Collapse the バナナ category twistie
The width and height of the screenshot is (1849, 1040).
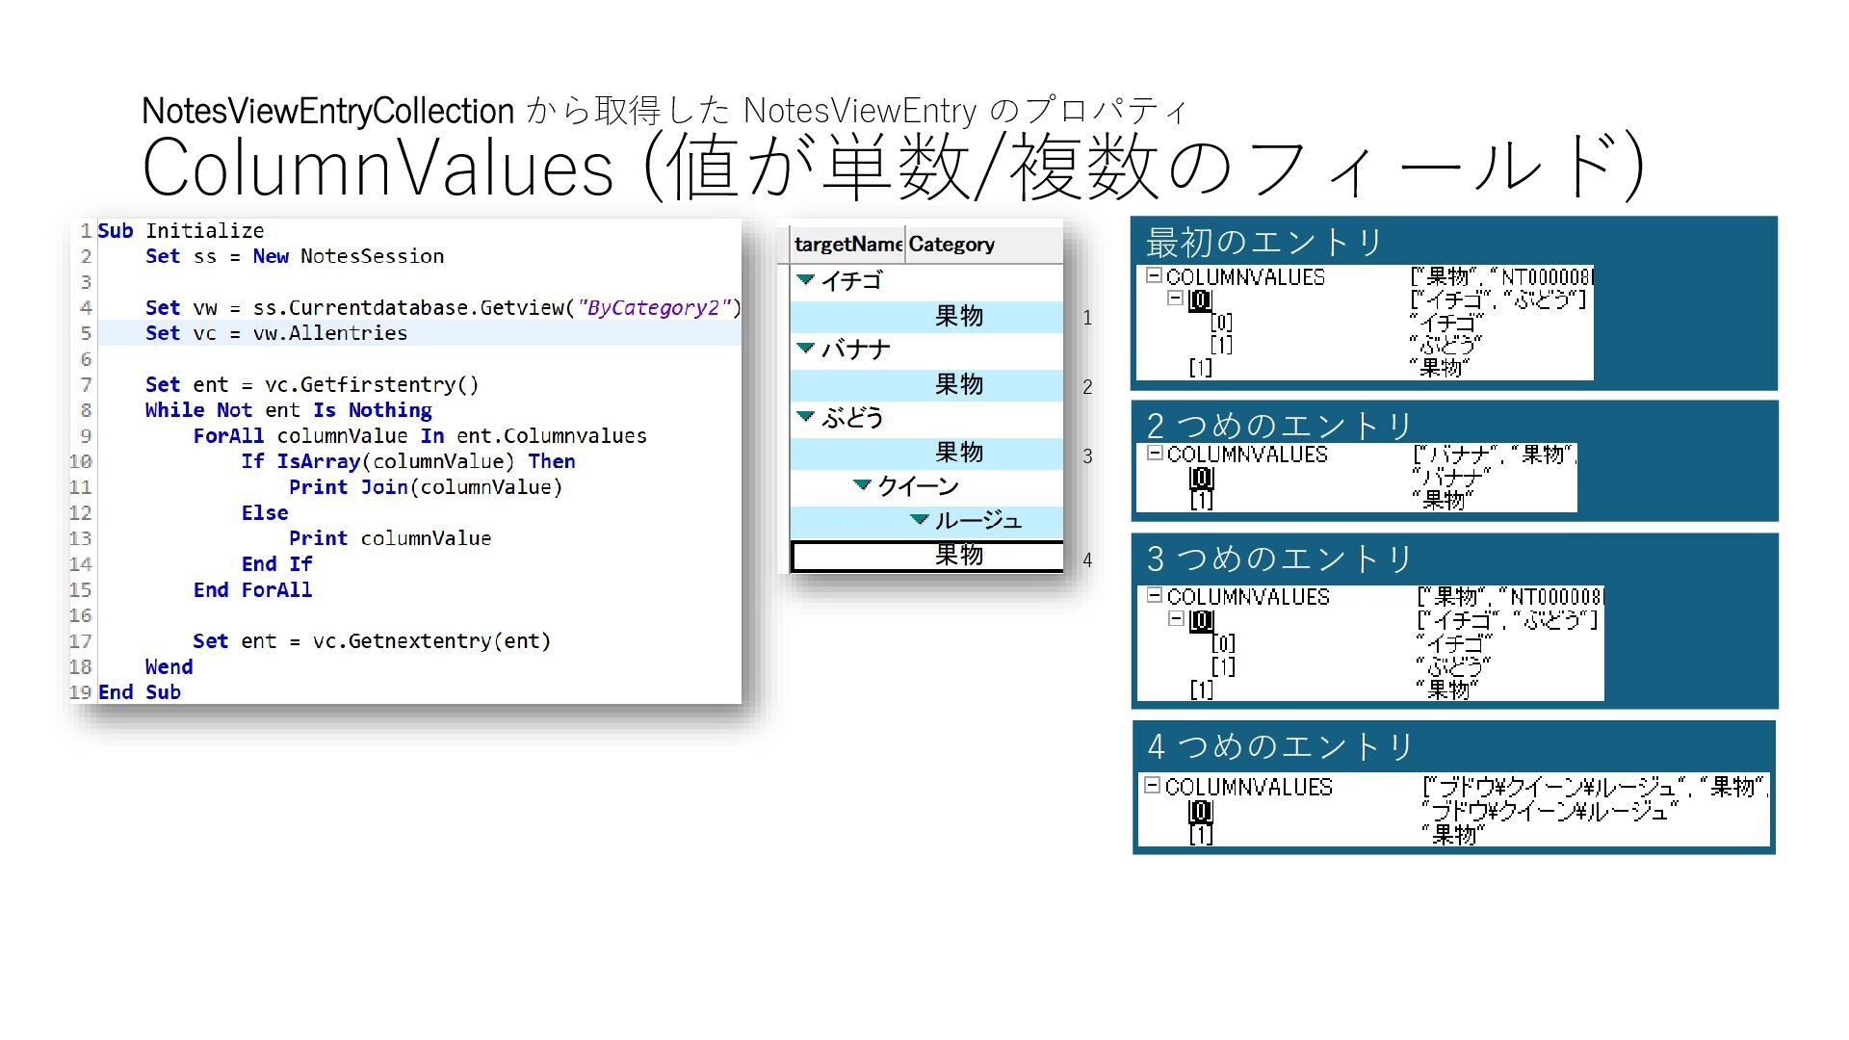pos(806,349)
